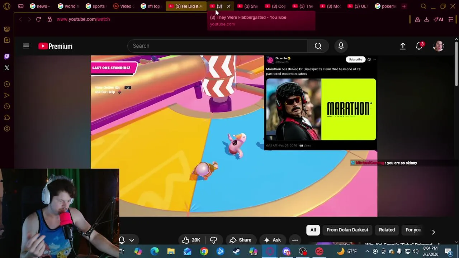Open a new tab with the plus button

tap(404, 6)
